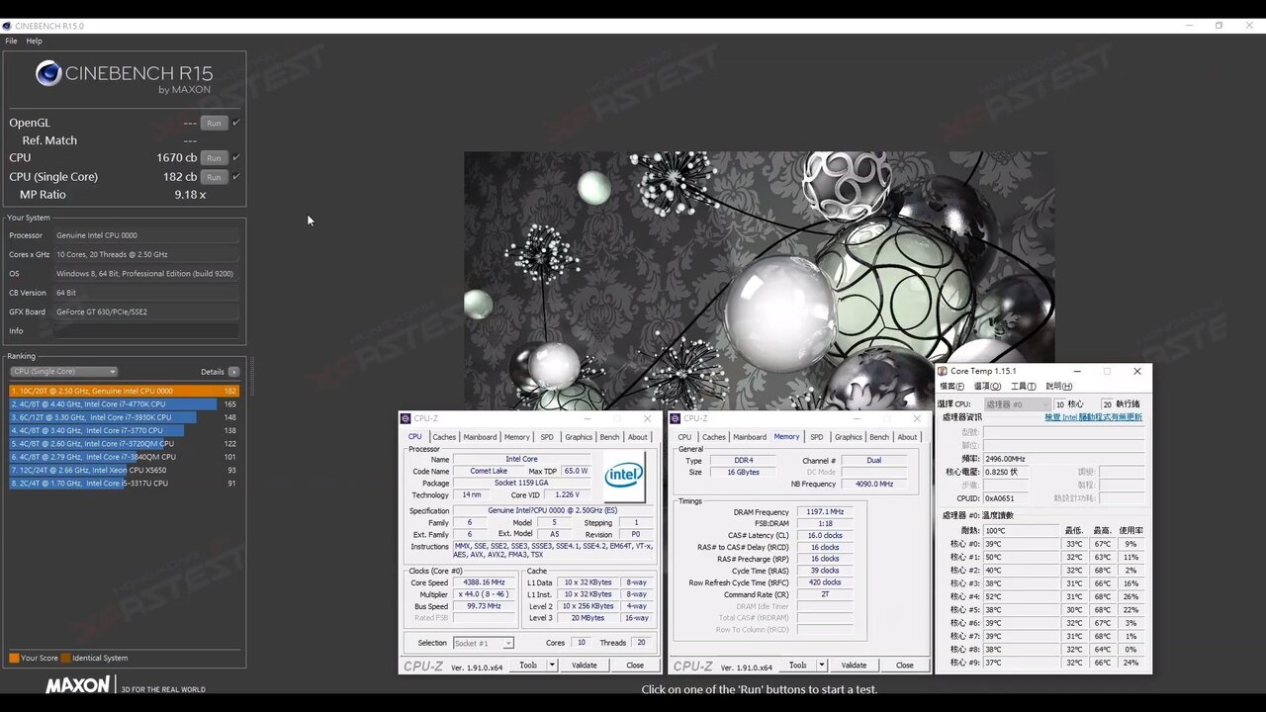Image resolution: width=1266 pixels, height=712 pixels.
Task: Toggle the CPU (Single Core) test checkmark
Action: tap(236, 177)
